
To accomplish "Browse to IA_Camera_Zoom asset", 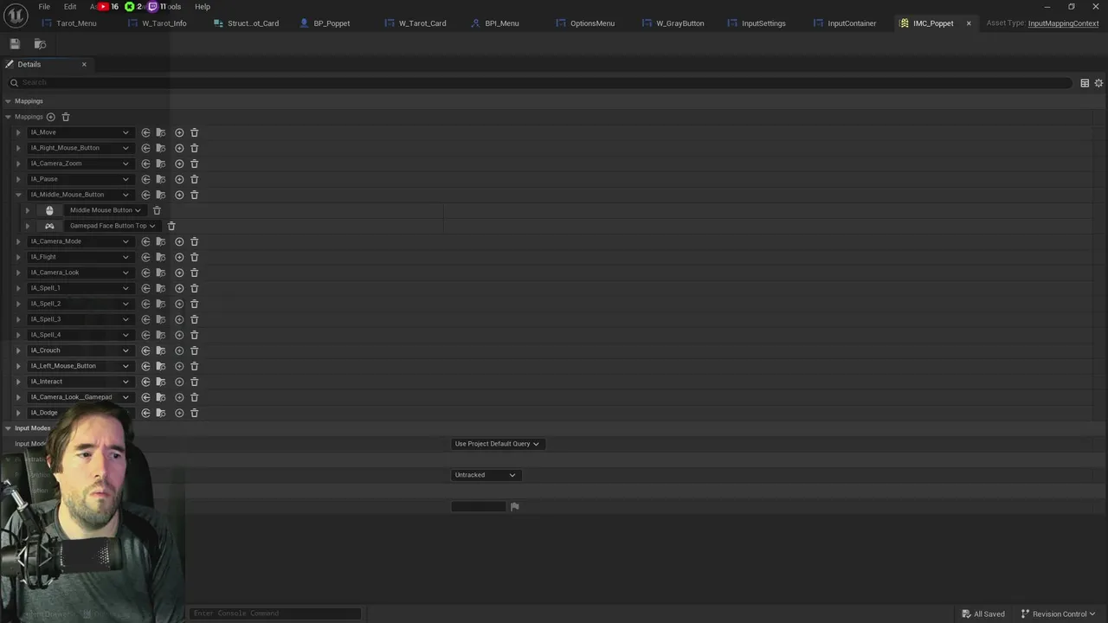I will 161,164.
